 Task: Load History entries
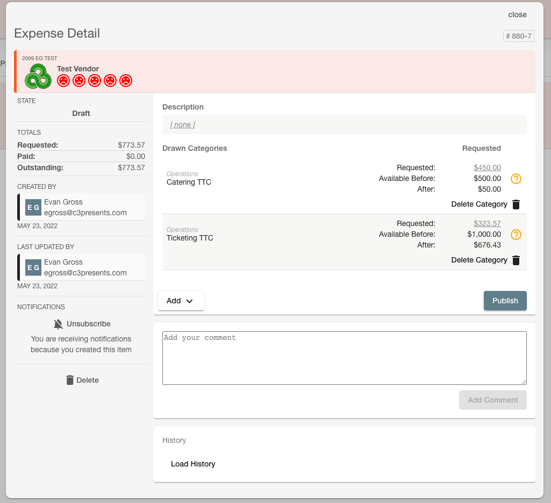point(193,464)
